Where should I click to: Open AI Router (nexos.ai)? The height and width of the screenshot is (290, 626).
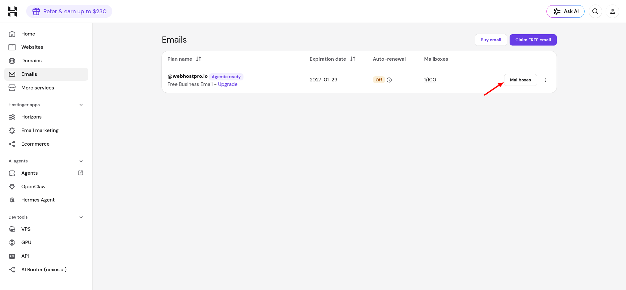(x=46, y=270)
